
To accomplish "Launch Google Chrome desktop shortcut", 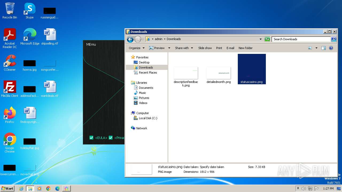I will click(10, 143).
